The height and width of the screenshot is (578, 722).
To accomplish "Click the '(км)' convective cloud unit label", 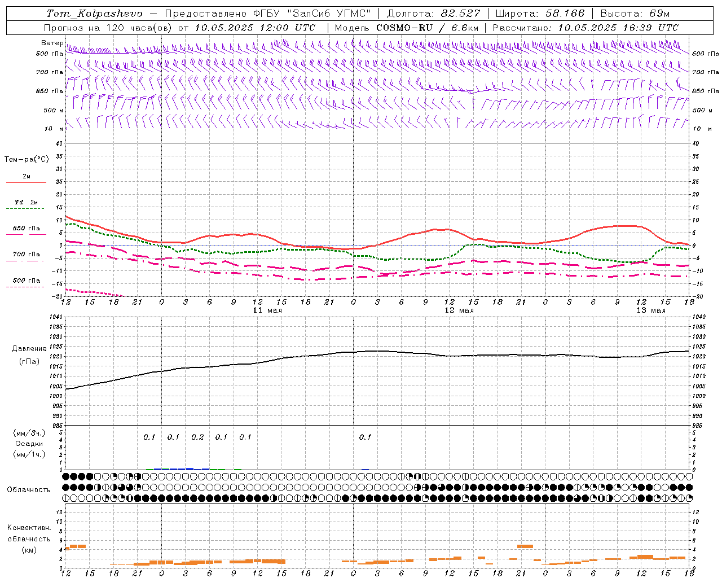I will [29, 550].
